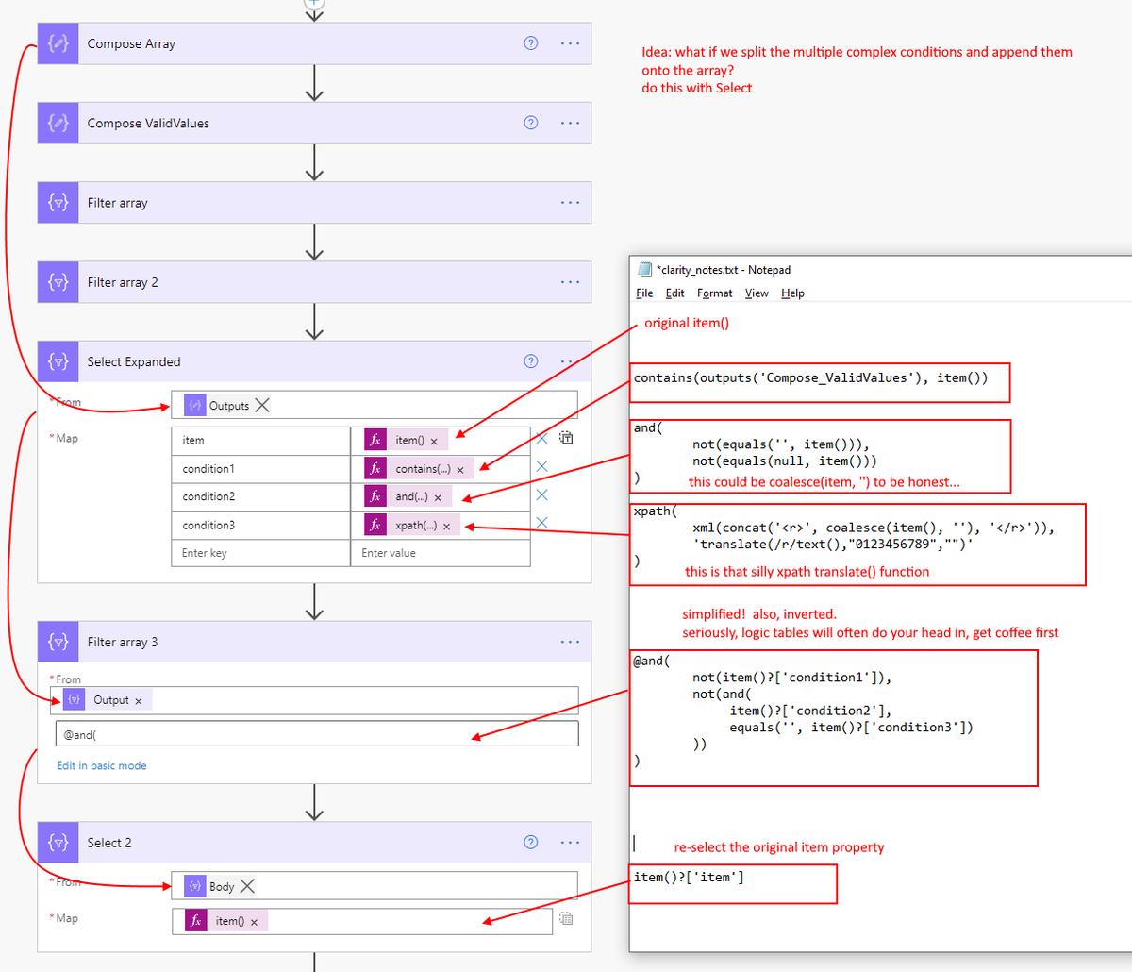The width and height of the screenshot is (1132, 972).
Task: Click the Filter array 3 action title
Action: [x=123, y=642]
